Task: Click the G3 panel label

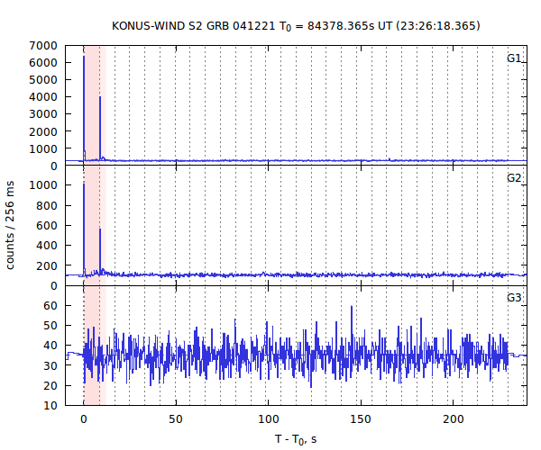Action: [x=513, y=298]
